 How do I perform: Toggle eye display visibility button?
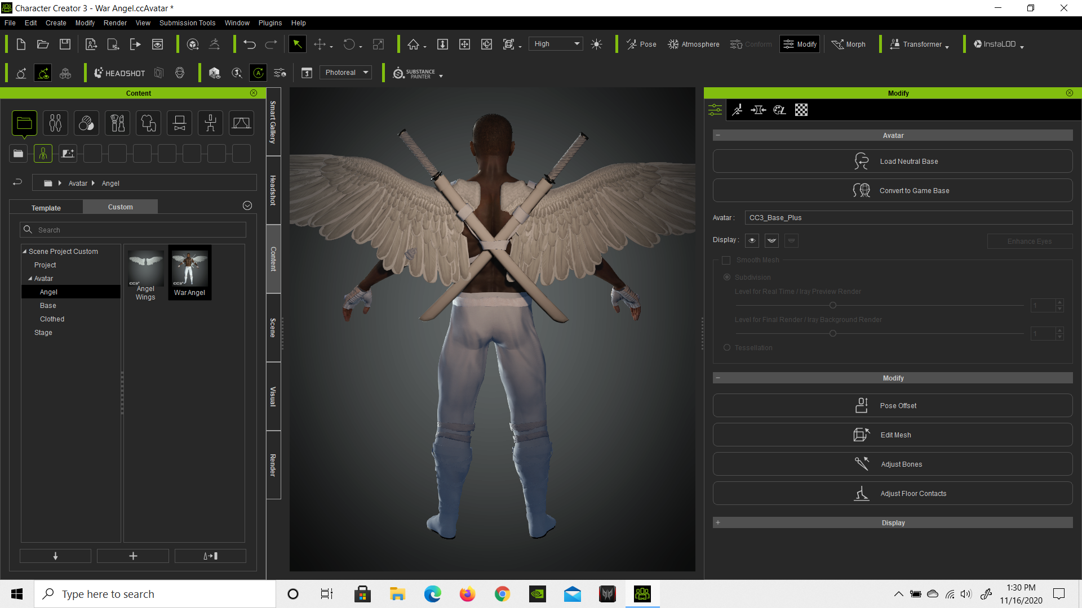752,241
